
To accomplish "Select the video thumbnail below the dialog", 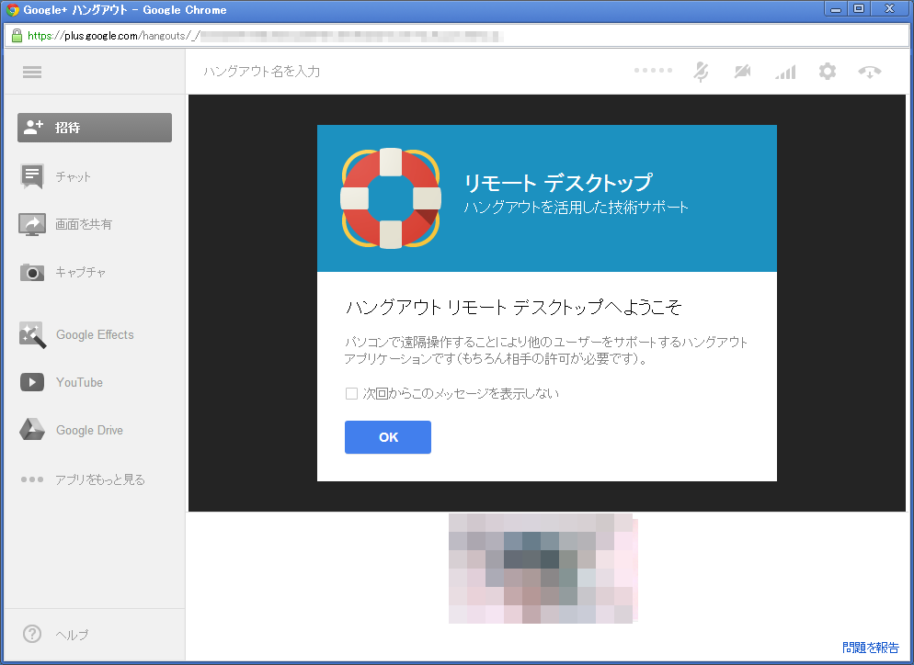I will (x=543, y=569).
